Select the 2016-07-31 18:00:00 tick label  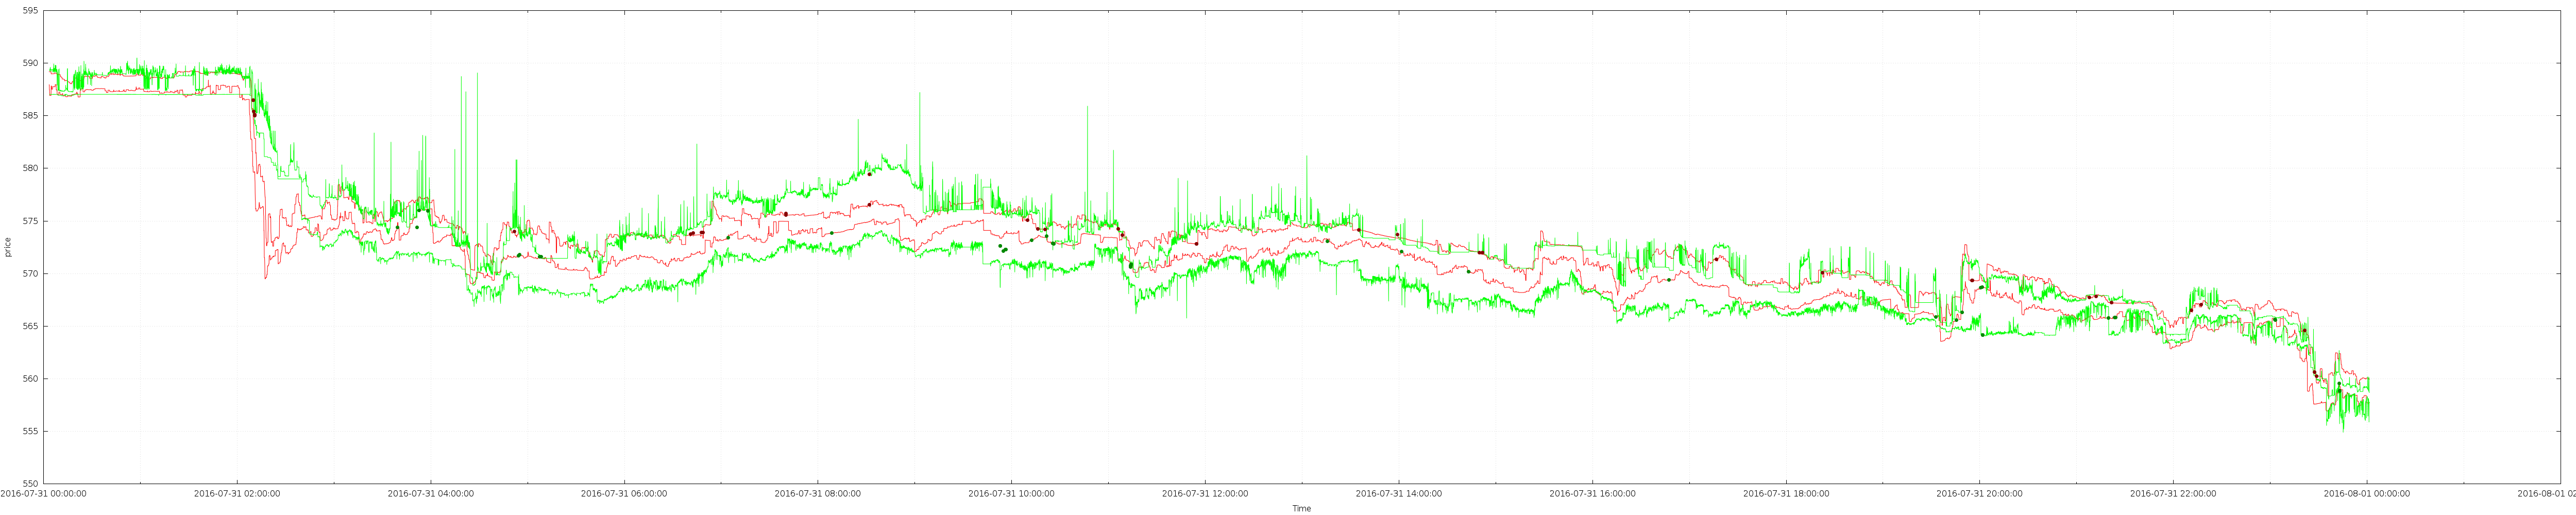1786,494
